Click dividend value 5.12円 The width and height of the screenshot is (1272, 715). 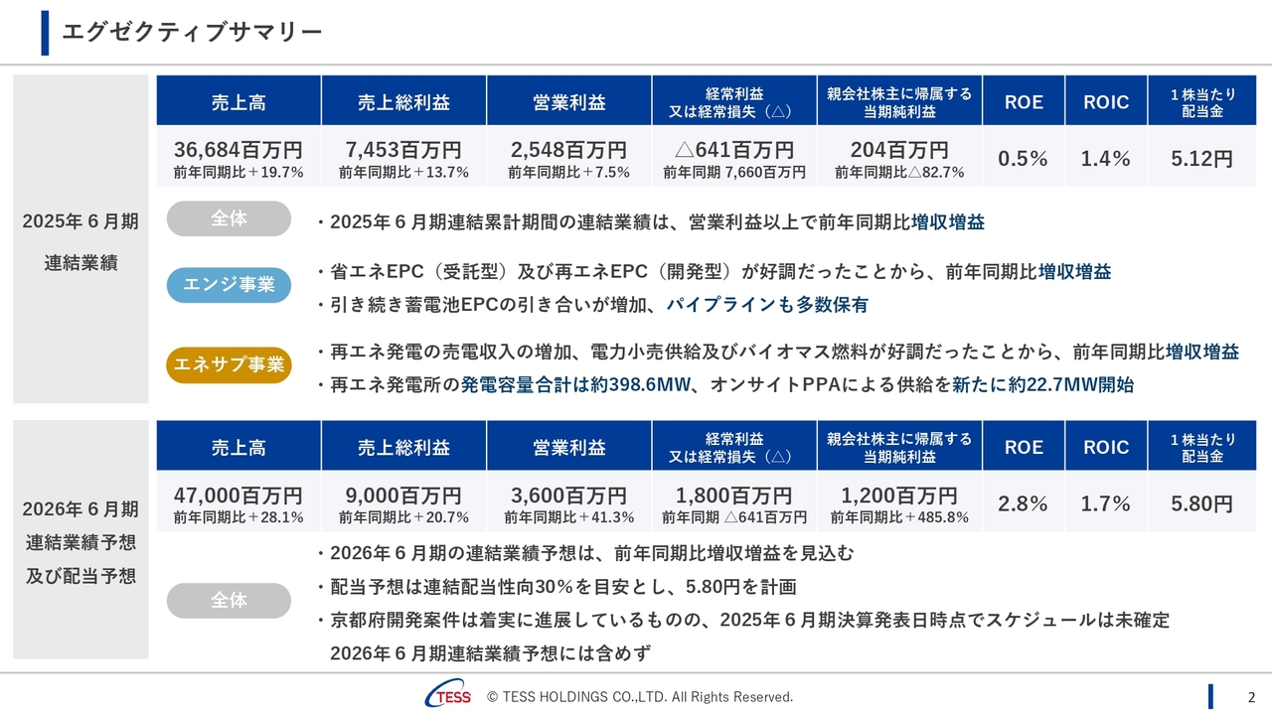coord(1201,159)
